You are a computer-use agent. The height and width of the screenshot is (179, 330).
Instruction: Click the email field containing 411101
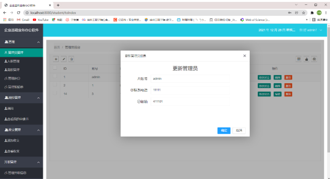coord(190,102)
